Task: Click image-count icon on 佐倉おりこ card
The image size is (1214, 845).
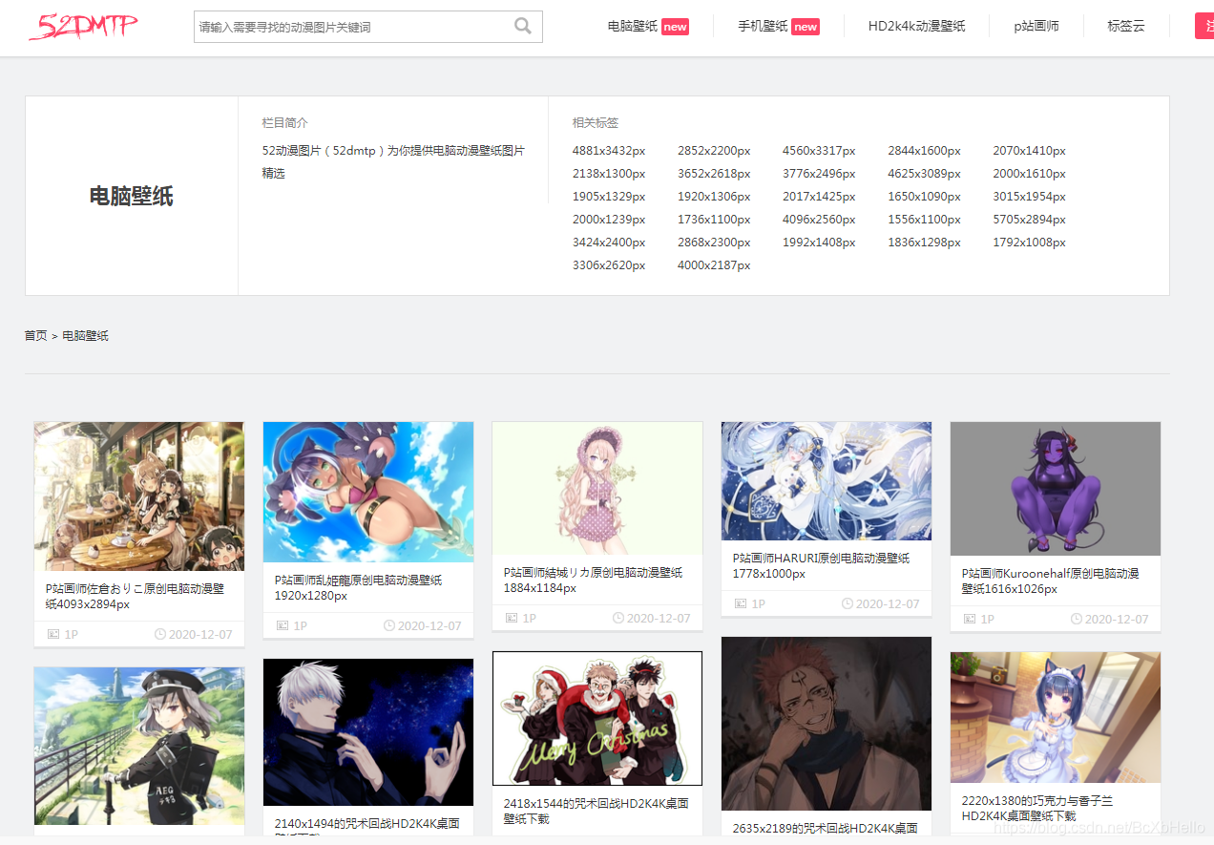Action: (x=53, y=634)
